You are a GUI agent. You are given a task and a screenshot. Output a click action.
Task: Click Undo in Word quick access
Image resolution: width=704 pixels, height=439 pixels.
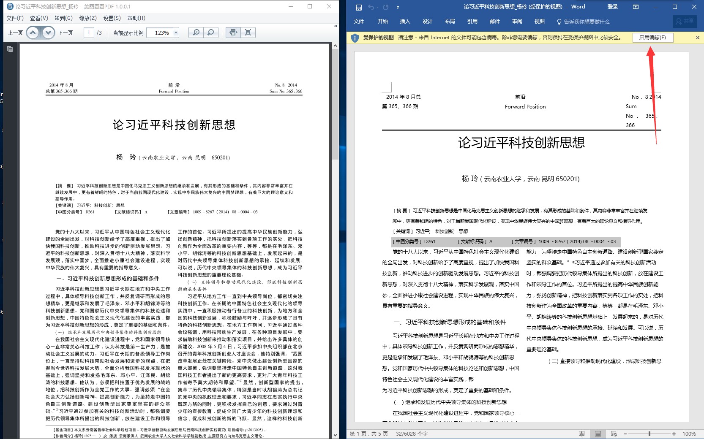371,7
